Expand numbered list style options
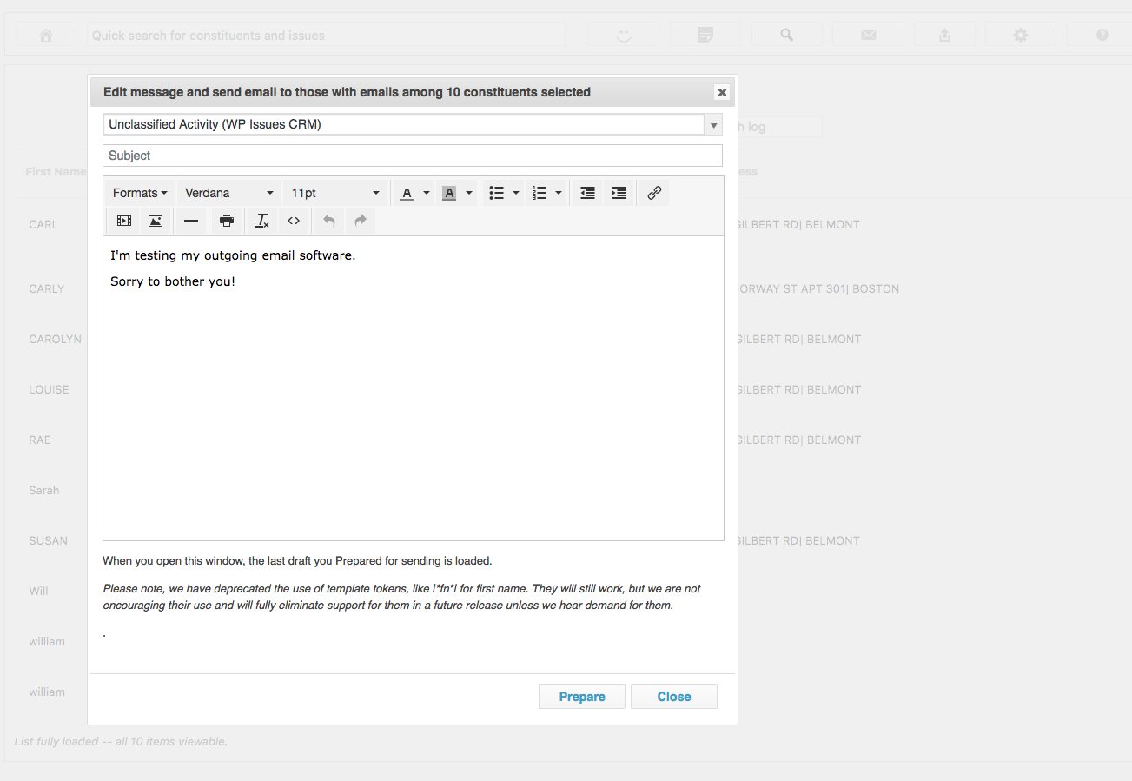 click(x=559, y=193)
